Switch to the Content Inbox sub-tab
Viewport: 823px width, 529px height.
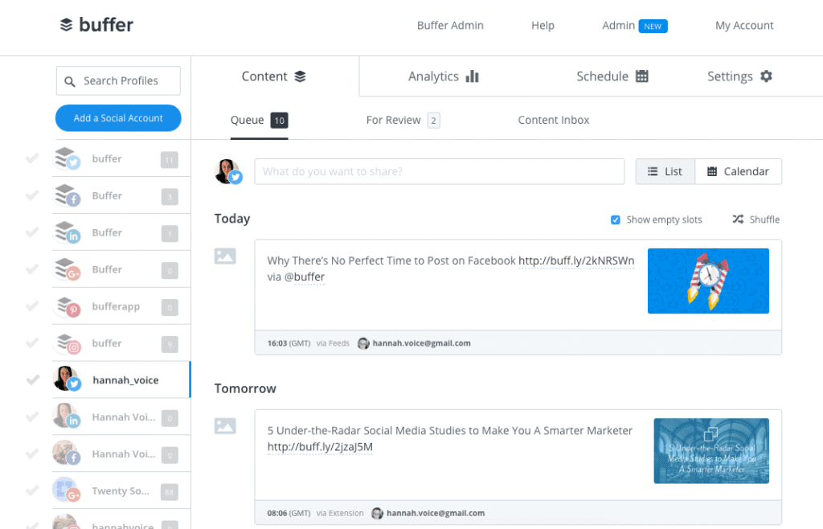coord(554,120)
